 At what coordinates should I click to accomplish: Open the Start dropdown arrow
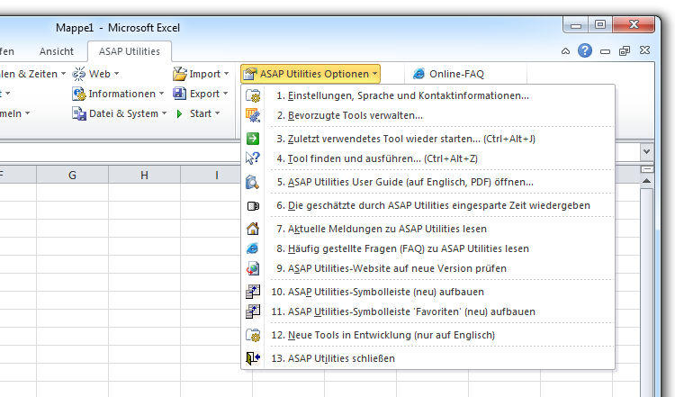(217, 113)
